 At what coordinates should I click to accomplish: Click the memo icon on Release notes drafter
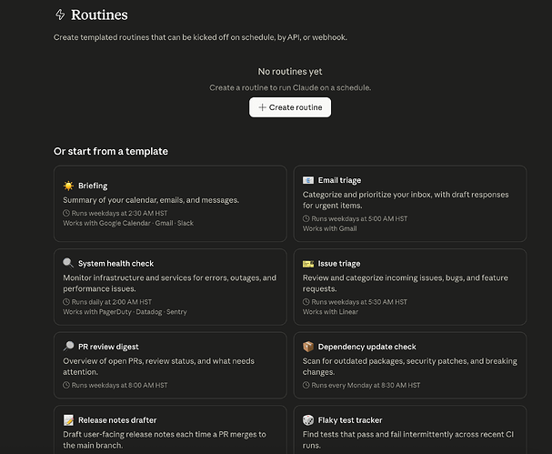[68, 419]
